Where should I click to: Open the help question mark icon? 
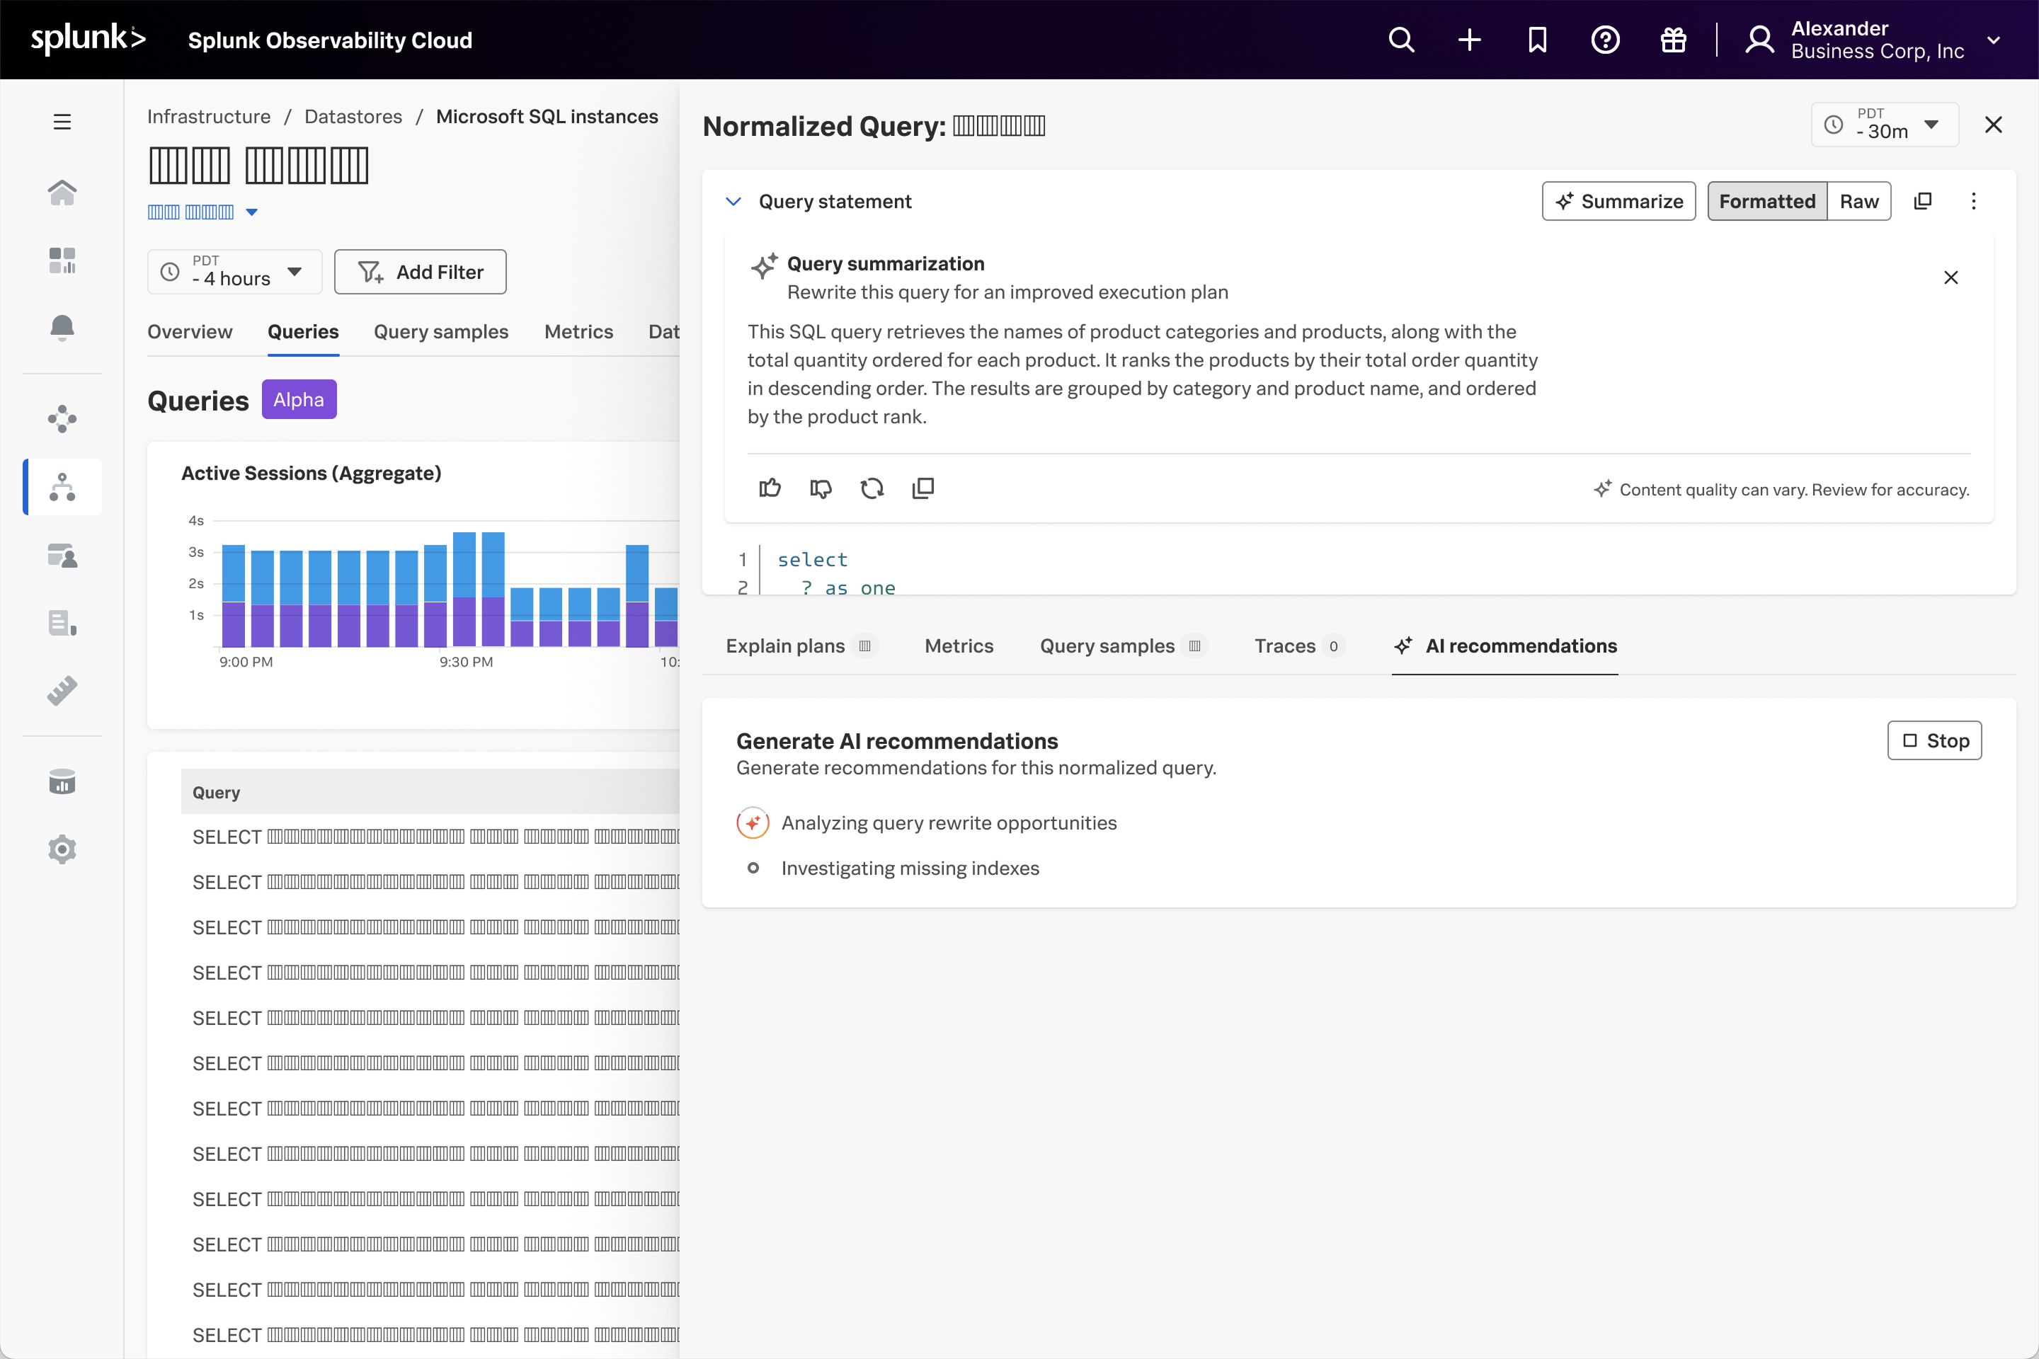pos(1606,40)
